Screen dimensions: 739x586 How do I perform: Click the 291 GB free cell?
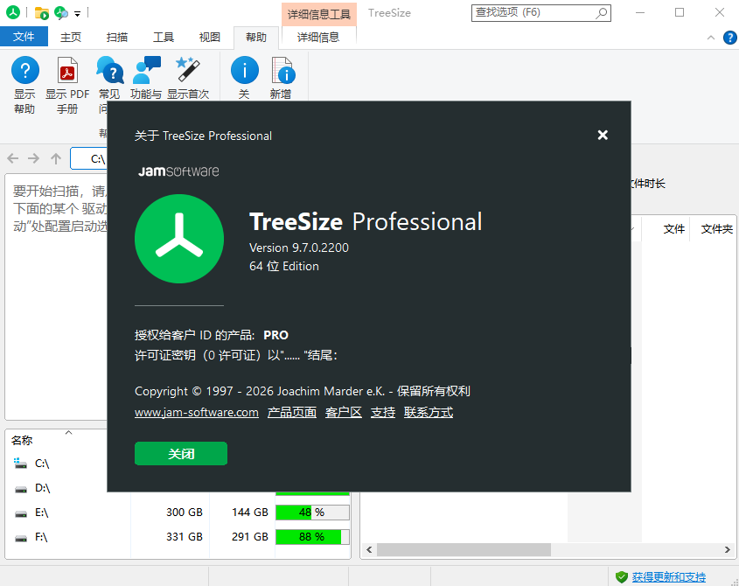click(250, 537)
